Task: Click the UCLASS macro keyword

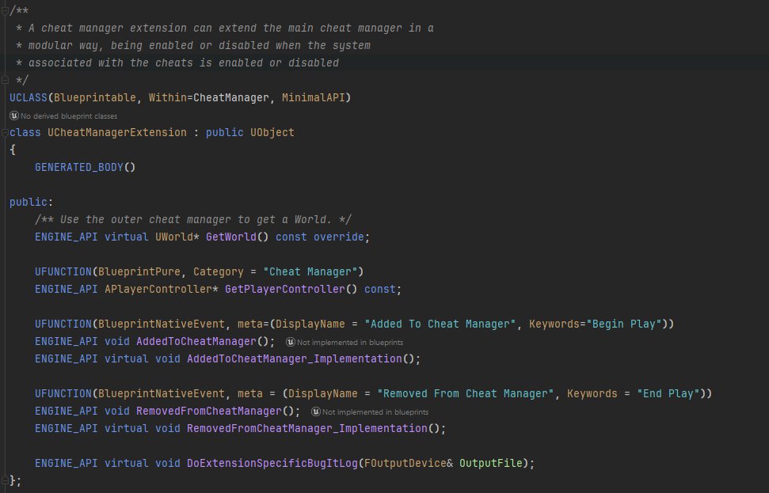Action: [x=28, y=97]
